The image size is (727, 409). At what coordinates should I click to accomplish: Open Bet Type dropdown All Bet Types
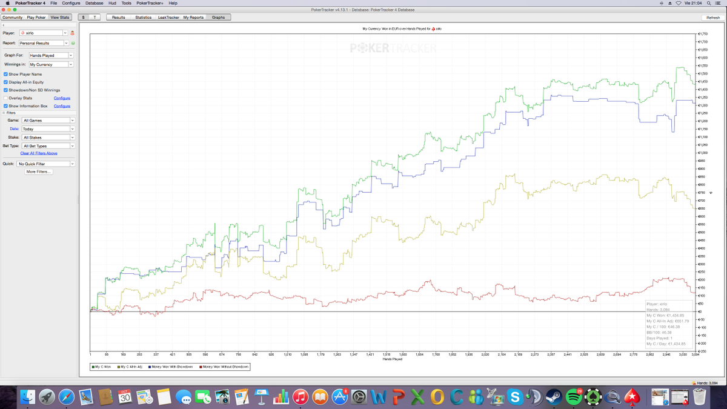pyautogui.click(x=48, y=146)
